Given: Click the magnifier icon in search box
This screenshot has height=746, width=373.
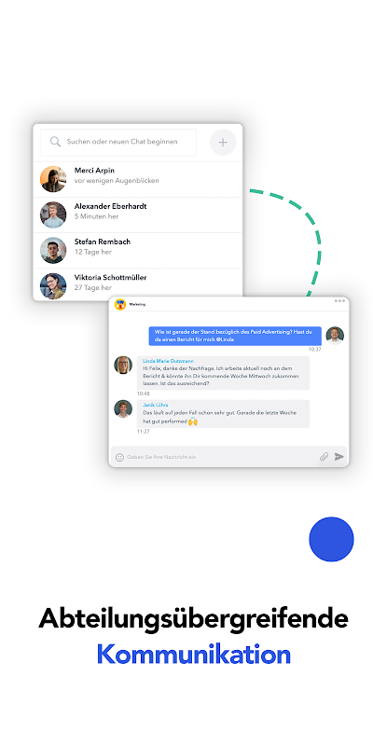Looking at the screenshot, I should [x=56, y=142].
